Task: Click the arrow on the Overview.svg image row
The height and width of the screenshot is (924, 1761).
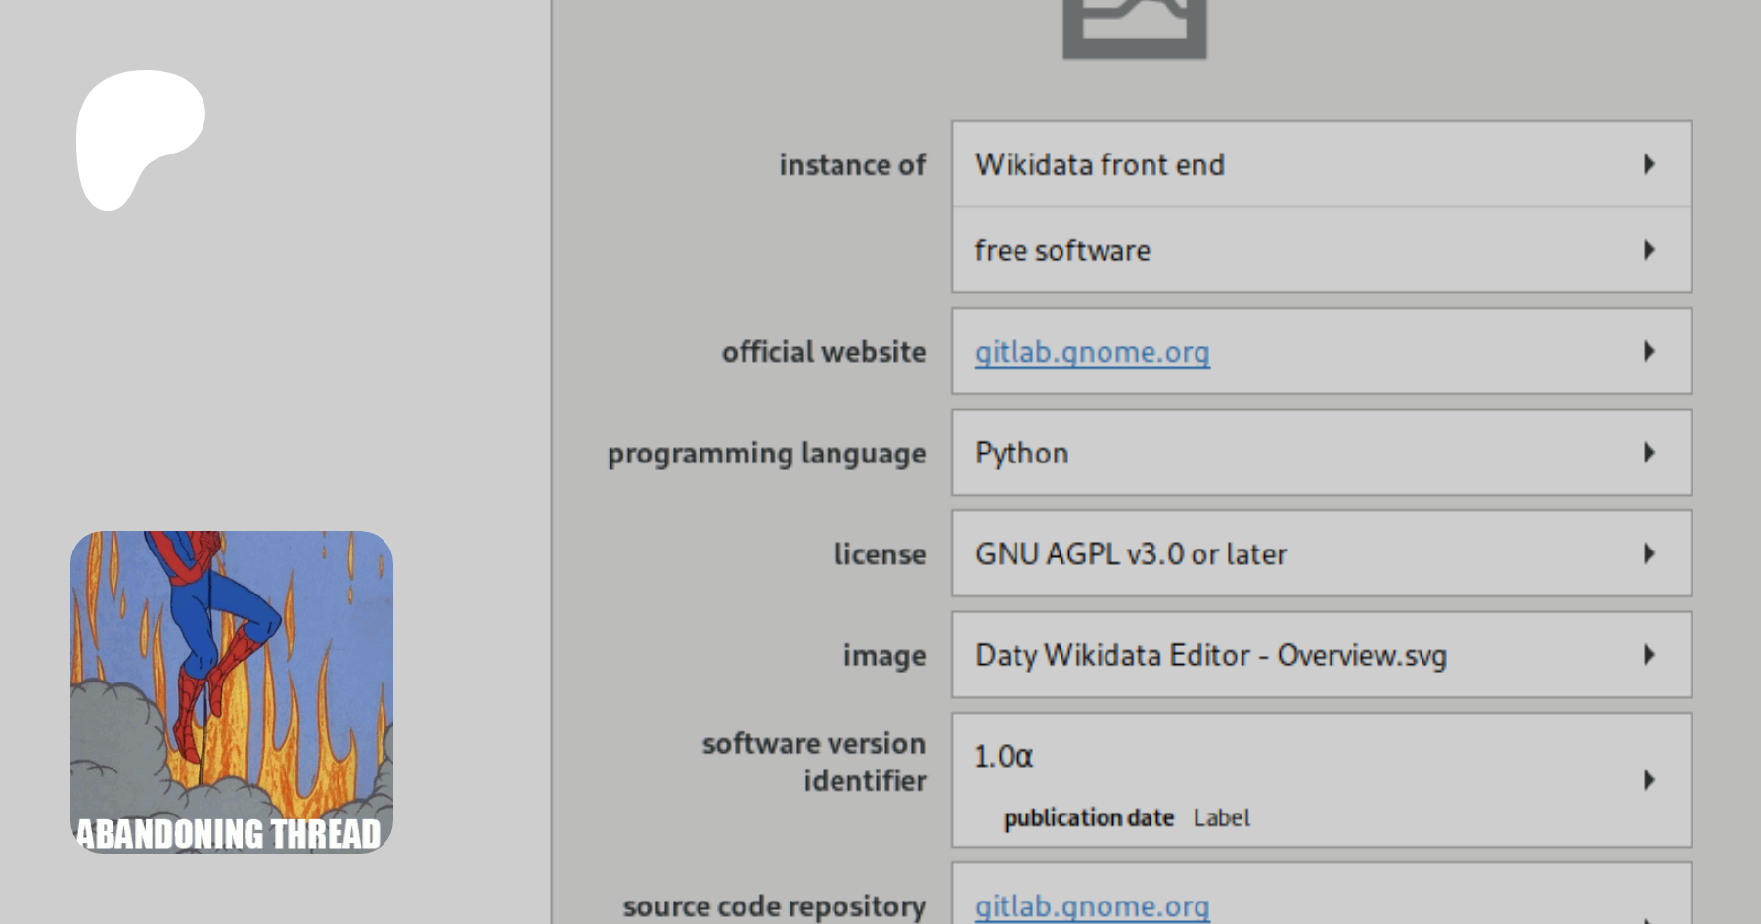Action: point(1648,655)
